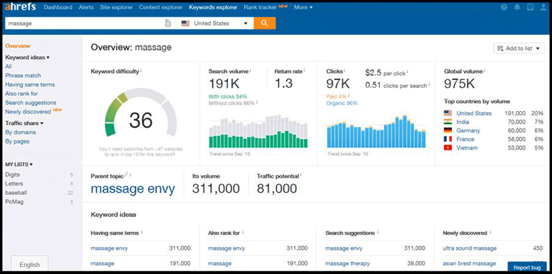Open the Add to list dropdown

(x=519, y=49)
